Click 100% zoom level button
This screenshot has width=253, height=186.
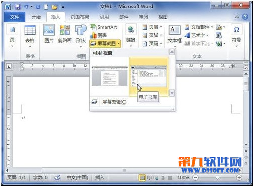click(x=183, y=178)
